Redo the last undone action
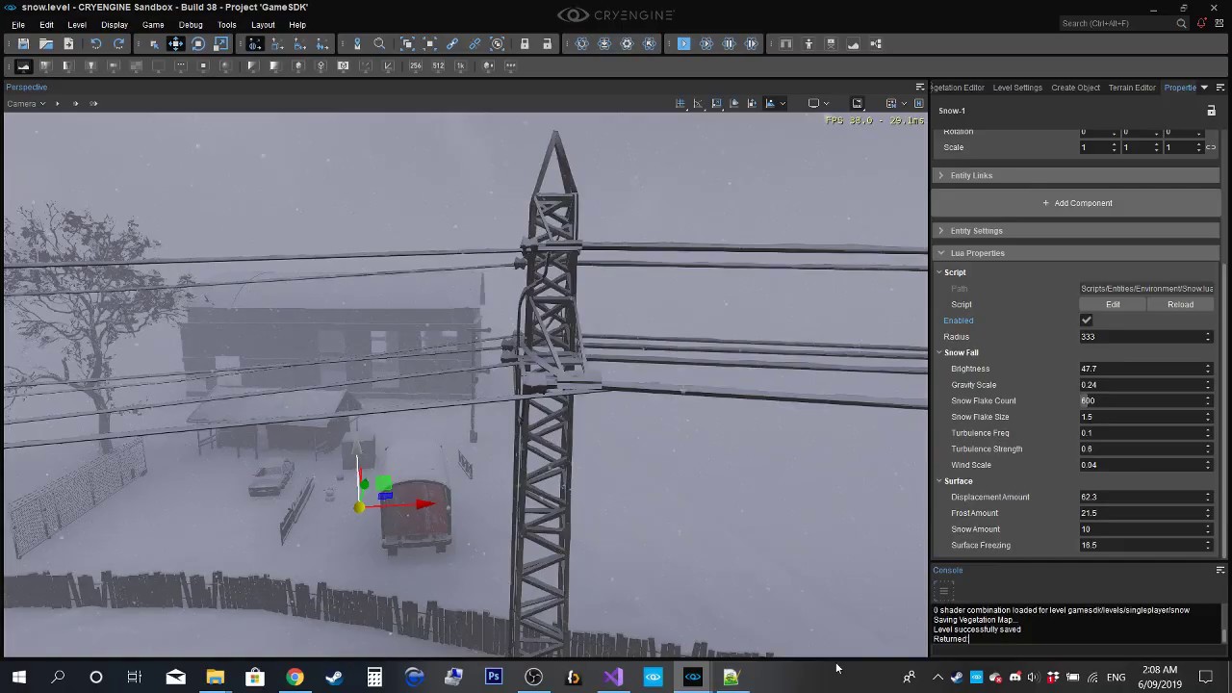 click(x=118, y=43)
